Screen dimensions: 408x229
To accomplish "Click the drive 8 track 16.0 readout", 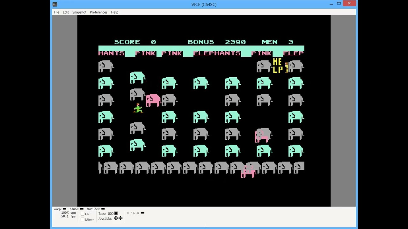I will pos(133,213).
